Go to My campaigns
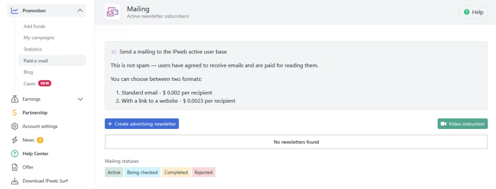Viewport: 496px width, 189px height. (39, 38)
